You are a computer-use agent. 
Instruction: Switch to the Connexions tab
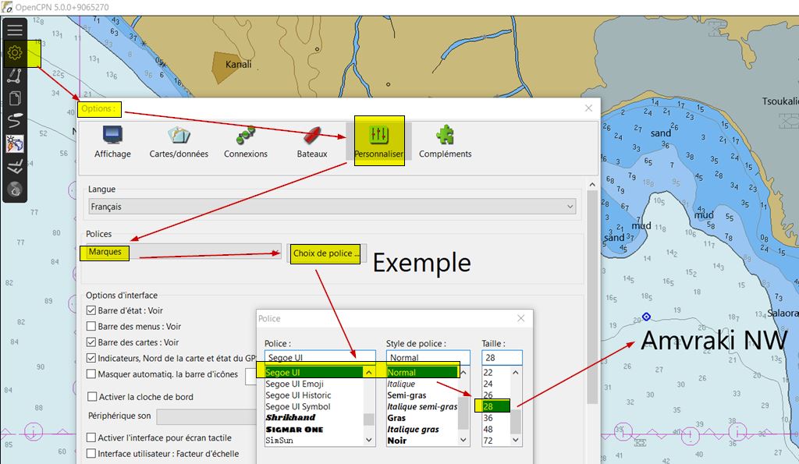click(245, 140)
